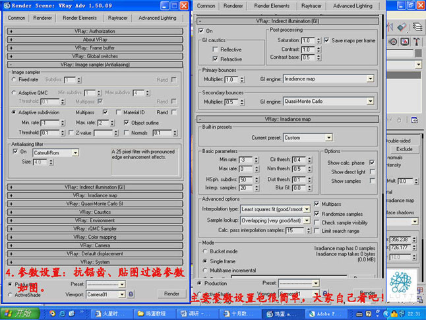
Task: Open Render Elements tab in left window
Action: (x=80, y=18)
